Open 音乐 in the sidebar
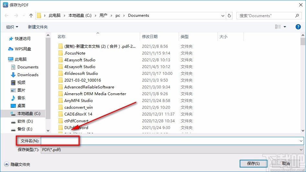The width and height of the screenshot is (306, 172). pos(18,98)
